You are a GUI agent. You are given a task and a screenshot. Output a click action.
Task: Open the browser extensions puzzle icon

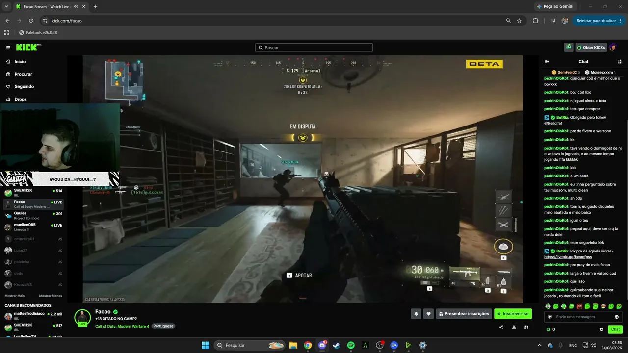[535, 21]
